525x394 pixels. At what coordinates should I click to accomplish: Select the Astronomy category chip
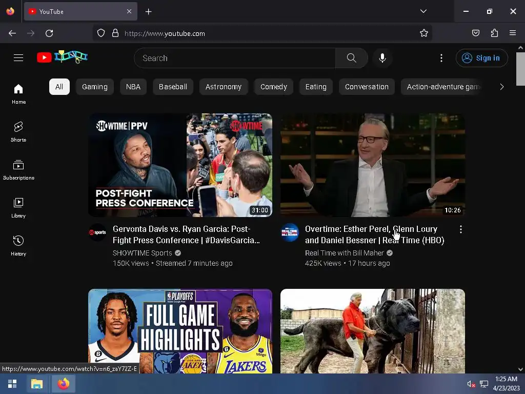coord(224,87)
